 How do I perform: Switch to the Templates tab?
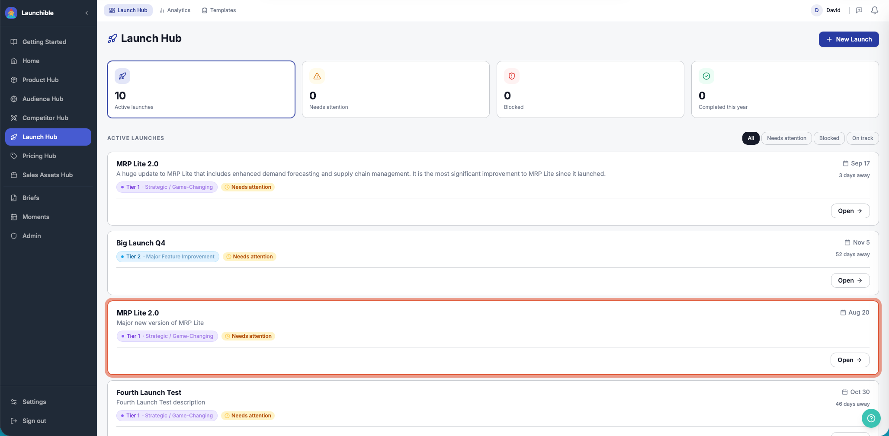pyautogui.click(x=219, y=10)
